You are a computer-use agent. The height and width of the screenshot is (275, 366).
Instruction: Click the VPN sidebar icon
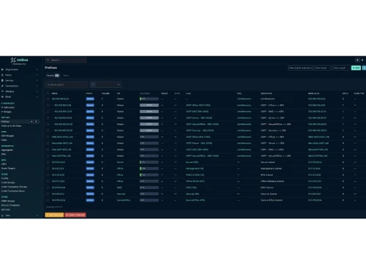coord(2,216)
